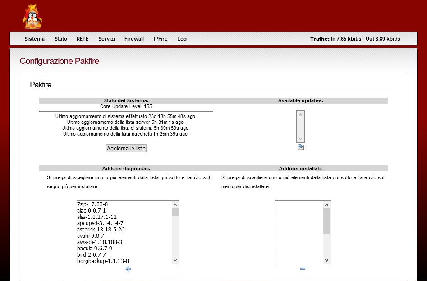Select alsa-1.0.27.1-12 addon
This screenshot has width=427, height=281.
coord(124,217)
